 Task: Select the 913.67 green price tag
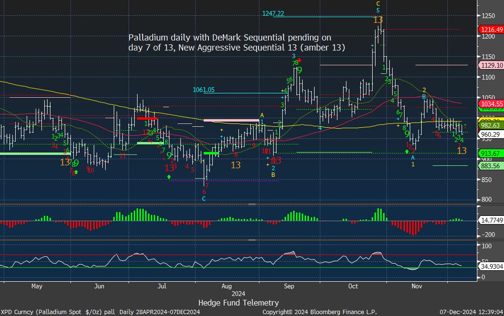490,153
